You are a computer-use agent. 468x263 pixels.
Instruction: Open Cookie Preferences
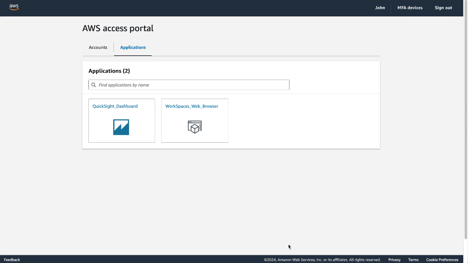coord(442,260)
